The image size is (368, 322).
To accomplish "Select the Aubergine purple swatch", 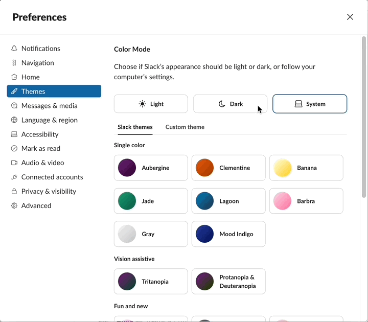I will tap(127, 168).
